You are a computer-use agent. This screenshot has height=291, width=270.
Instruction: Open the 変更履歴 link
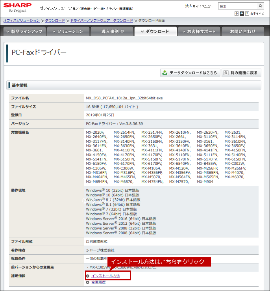98,282
